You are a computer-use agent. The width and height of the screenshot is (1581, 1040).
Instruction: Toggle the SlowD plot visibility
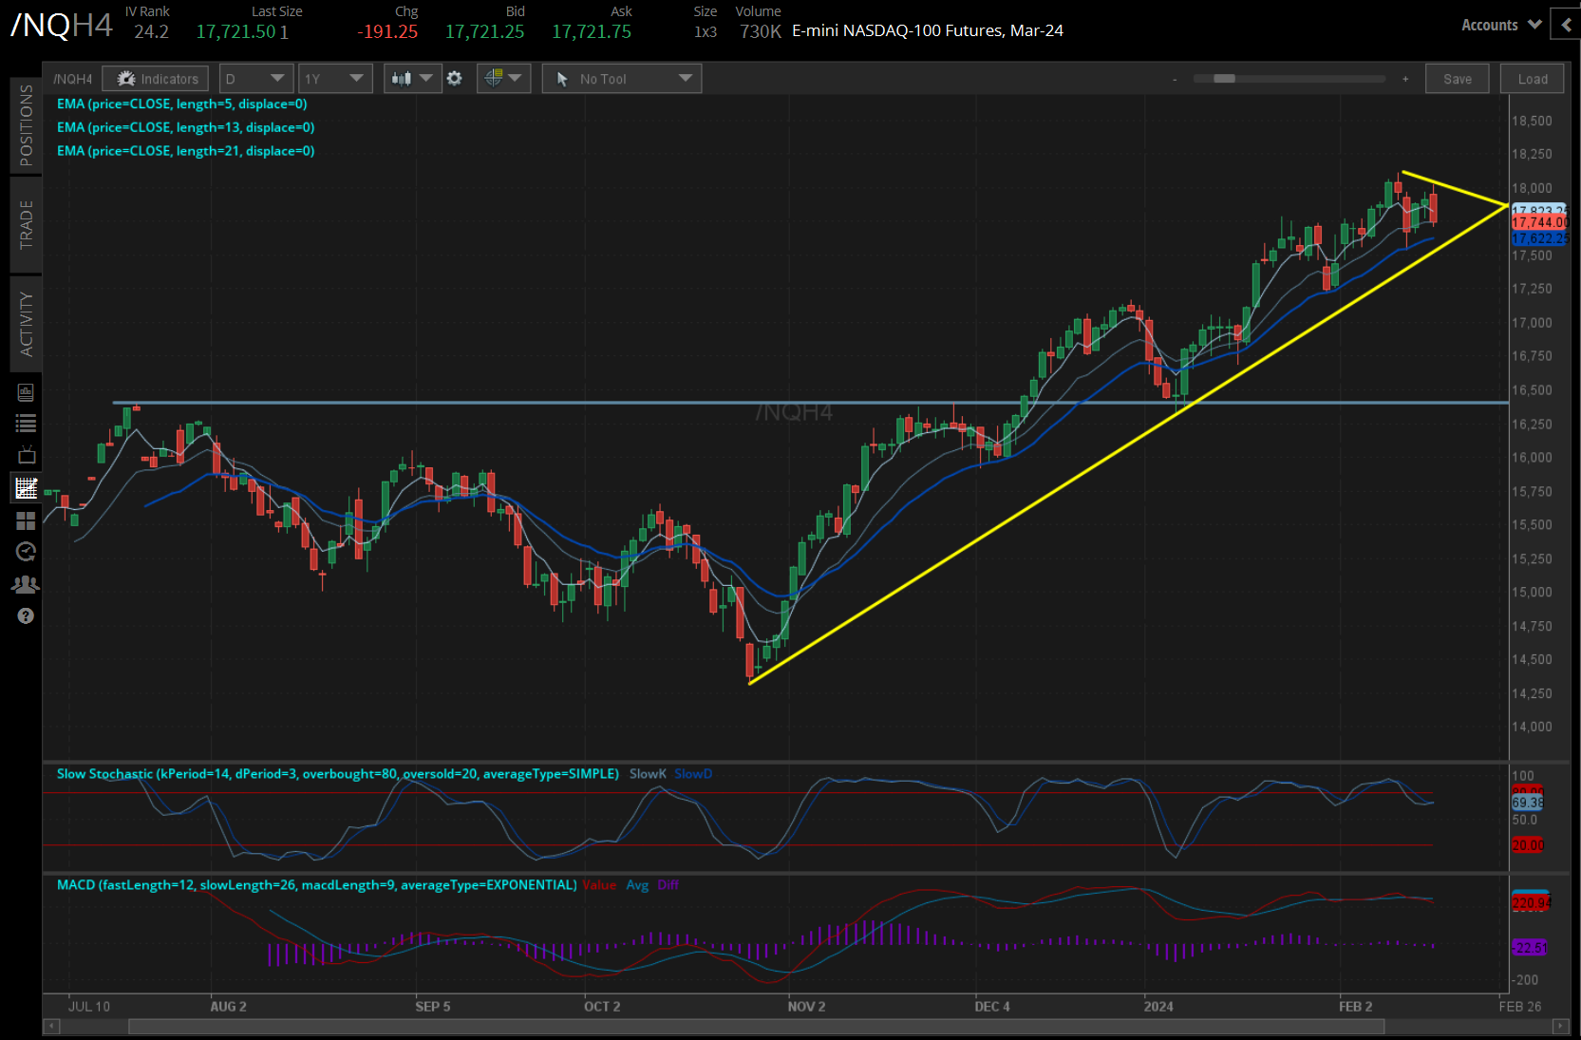[693, 774]
